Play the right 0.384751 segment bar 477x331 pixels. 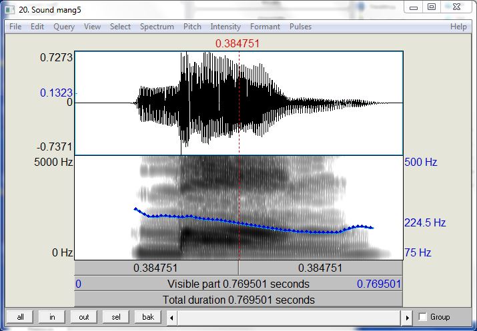coord(321,268)
